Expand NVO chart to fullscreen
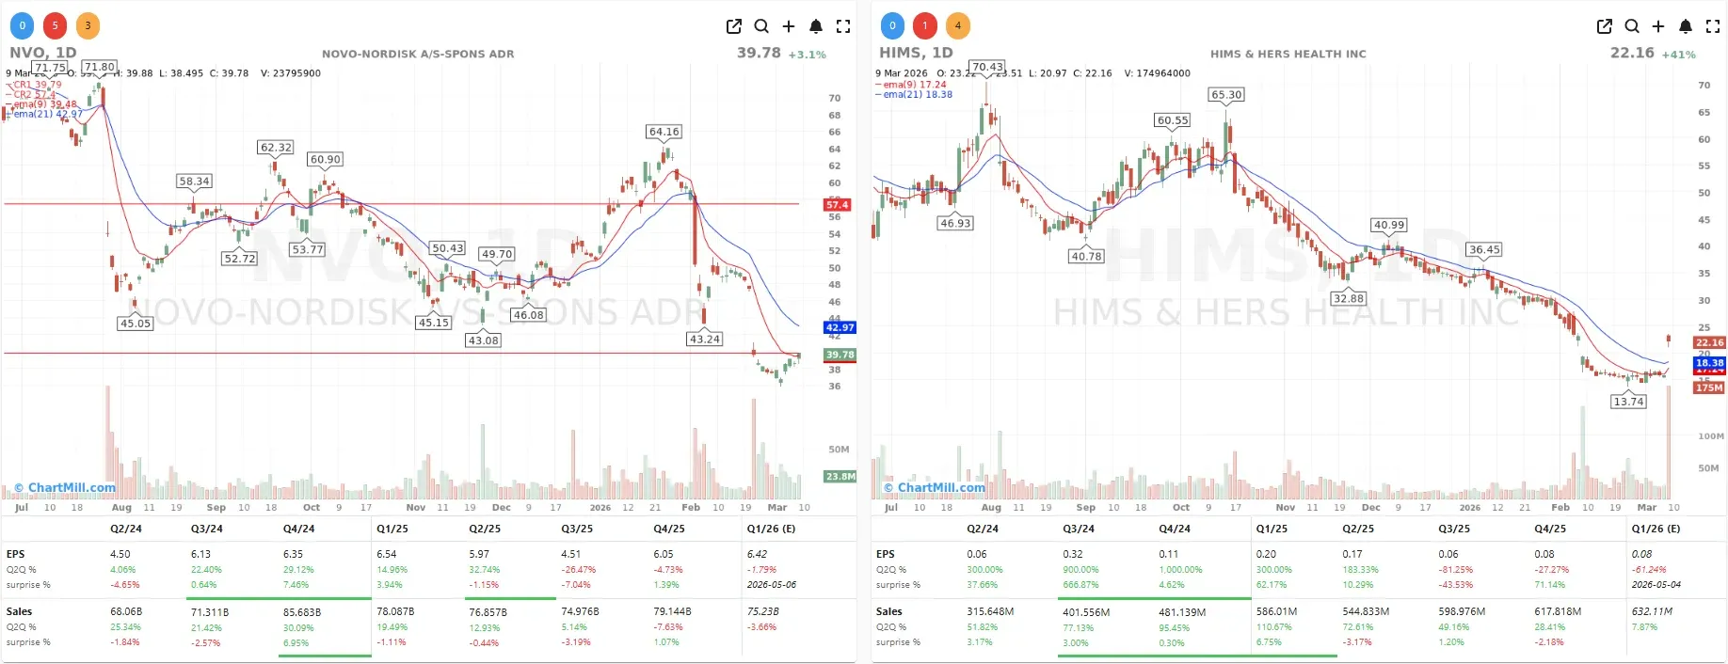 click(843, 26)
